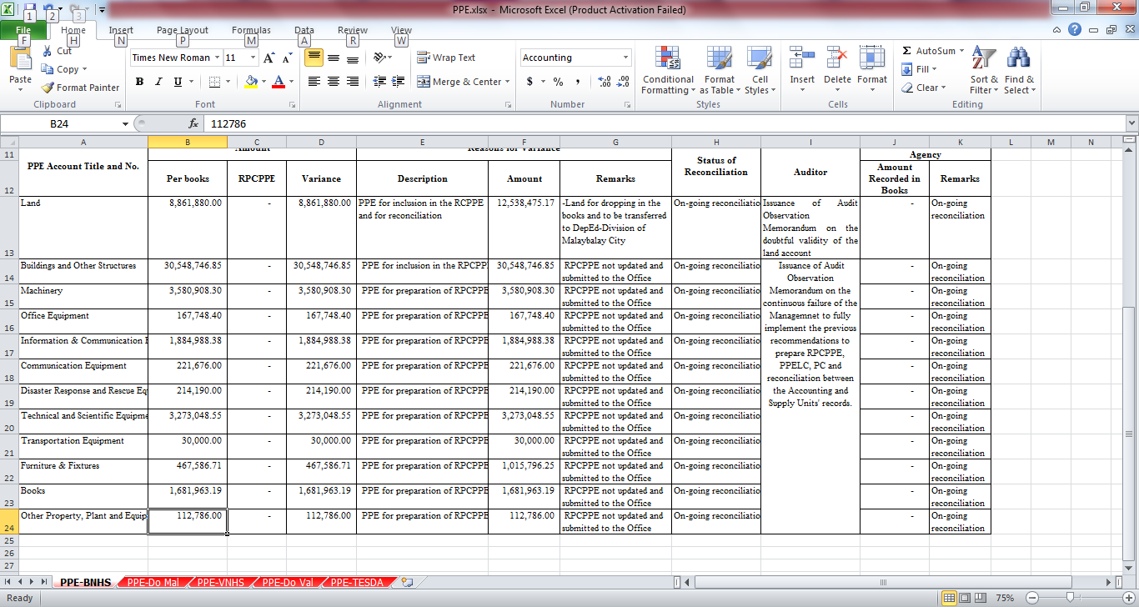Expand the formula bar
This screenshot has height=607, width=1139.
[x=1131, y=123]
